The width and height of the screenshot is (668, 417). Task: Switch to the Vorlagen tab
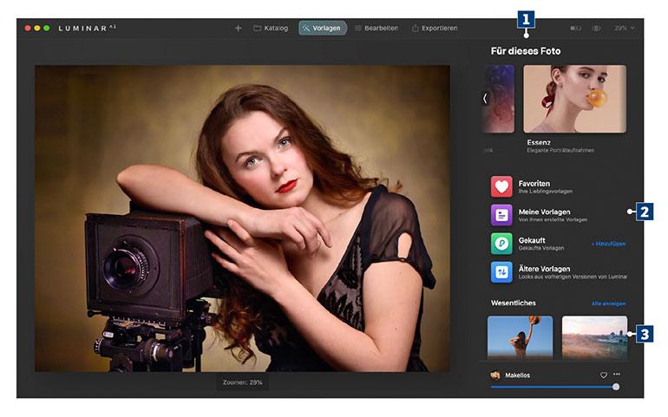click(x=323, y=28)
